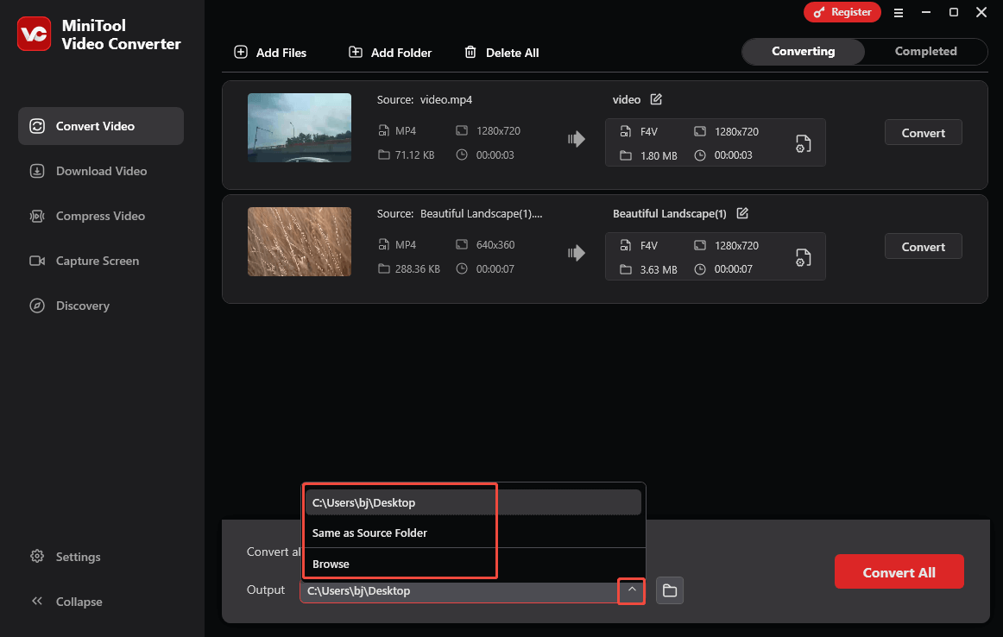Click the 00:00:03 source duration
This screenshot has width=1003, height=637.
click(495, 155)
